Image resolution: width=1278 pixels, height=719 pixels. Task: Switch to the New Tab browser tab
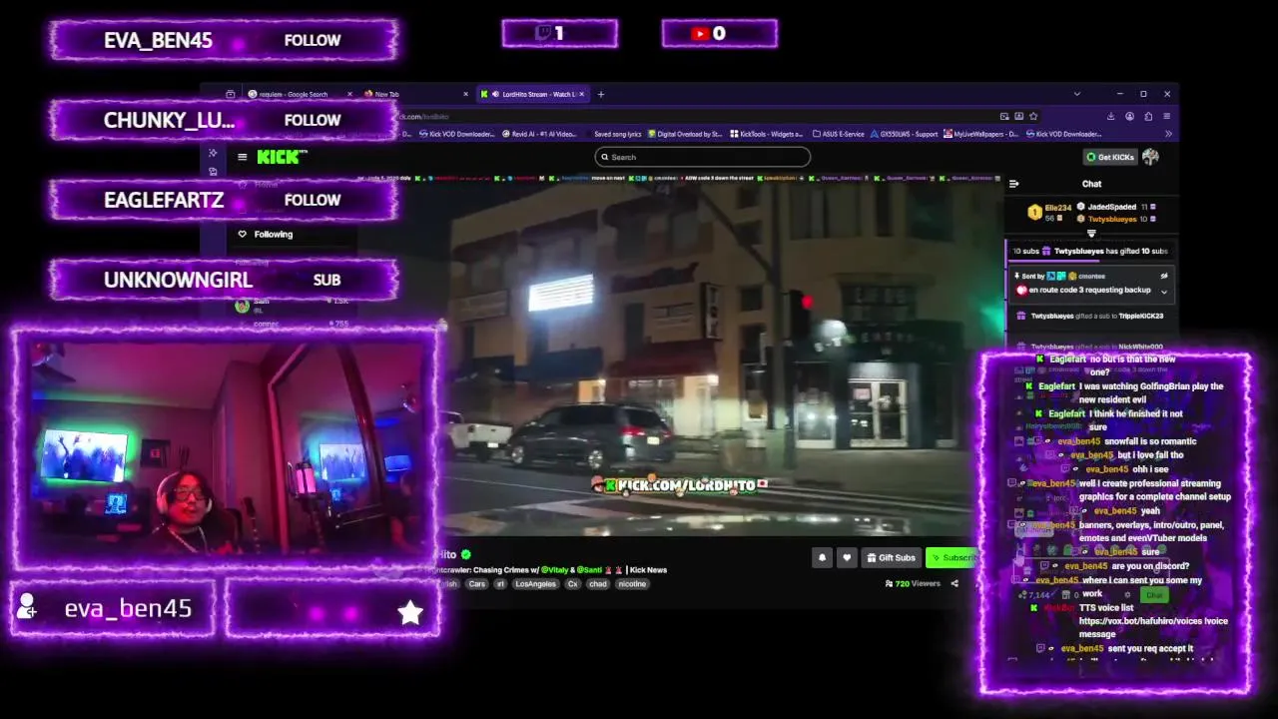[414, 94]
